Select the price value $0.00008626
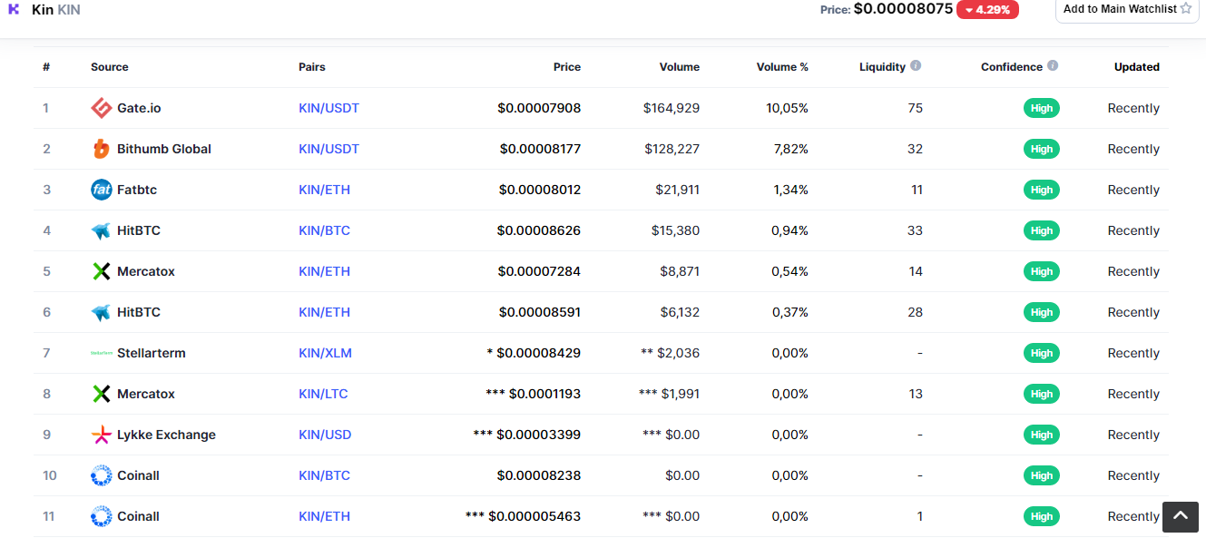Image resolution: width=1206 pixels, height=538 pixels. [539, 230]
